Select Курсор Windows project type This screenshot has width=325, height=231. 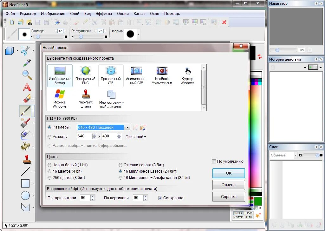187,76
